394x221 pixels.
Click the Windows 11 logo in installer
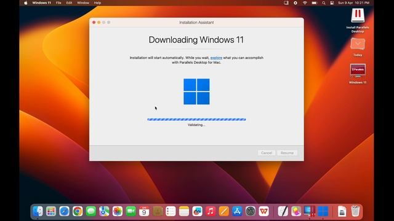point(196,91)
